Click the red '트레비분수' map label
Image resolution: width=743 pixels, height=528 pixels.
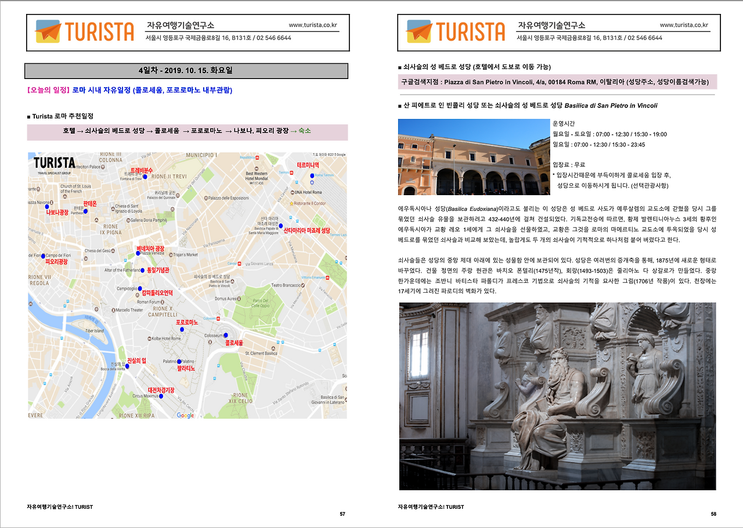pos(141,170)
